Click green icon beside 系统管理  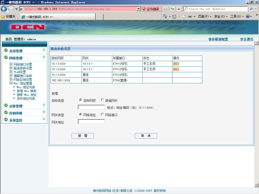[6, 50]
